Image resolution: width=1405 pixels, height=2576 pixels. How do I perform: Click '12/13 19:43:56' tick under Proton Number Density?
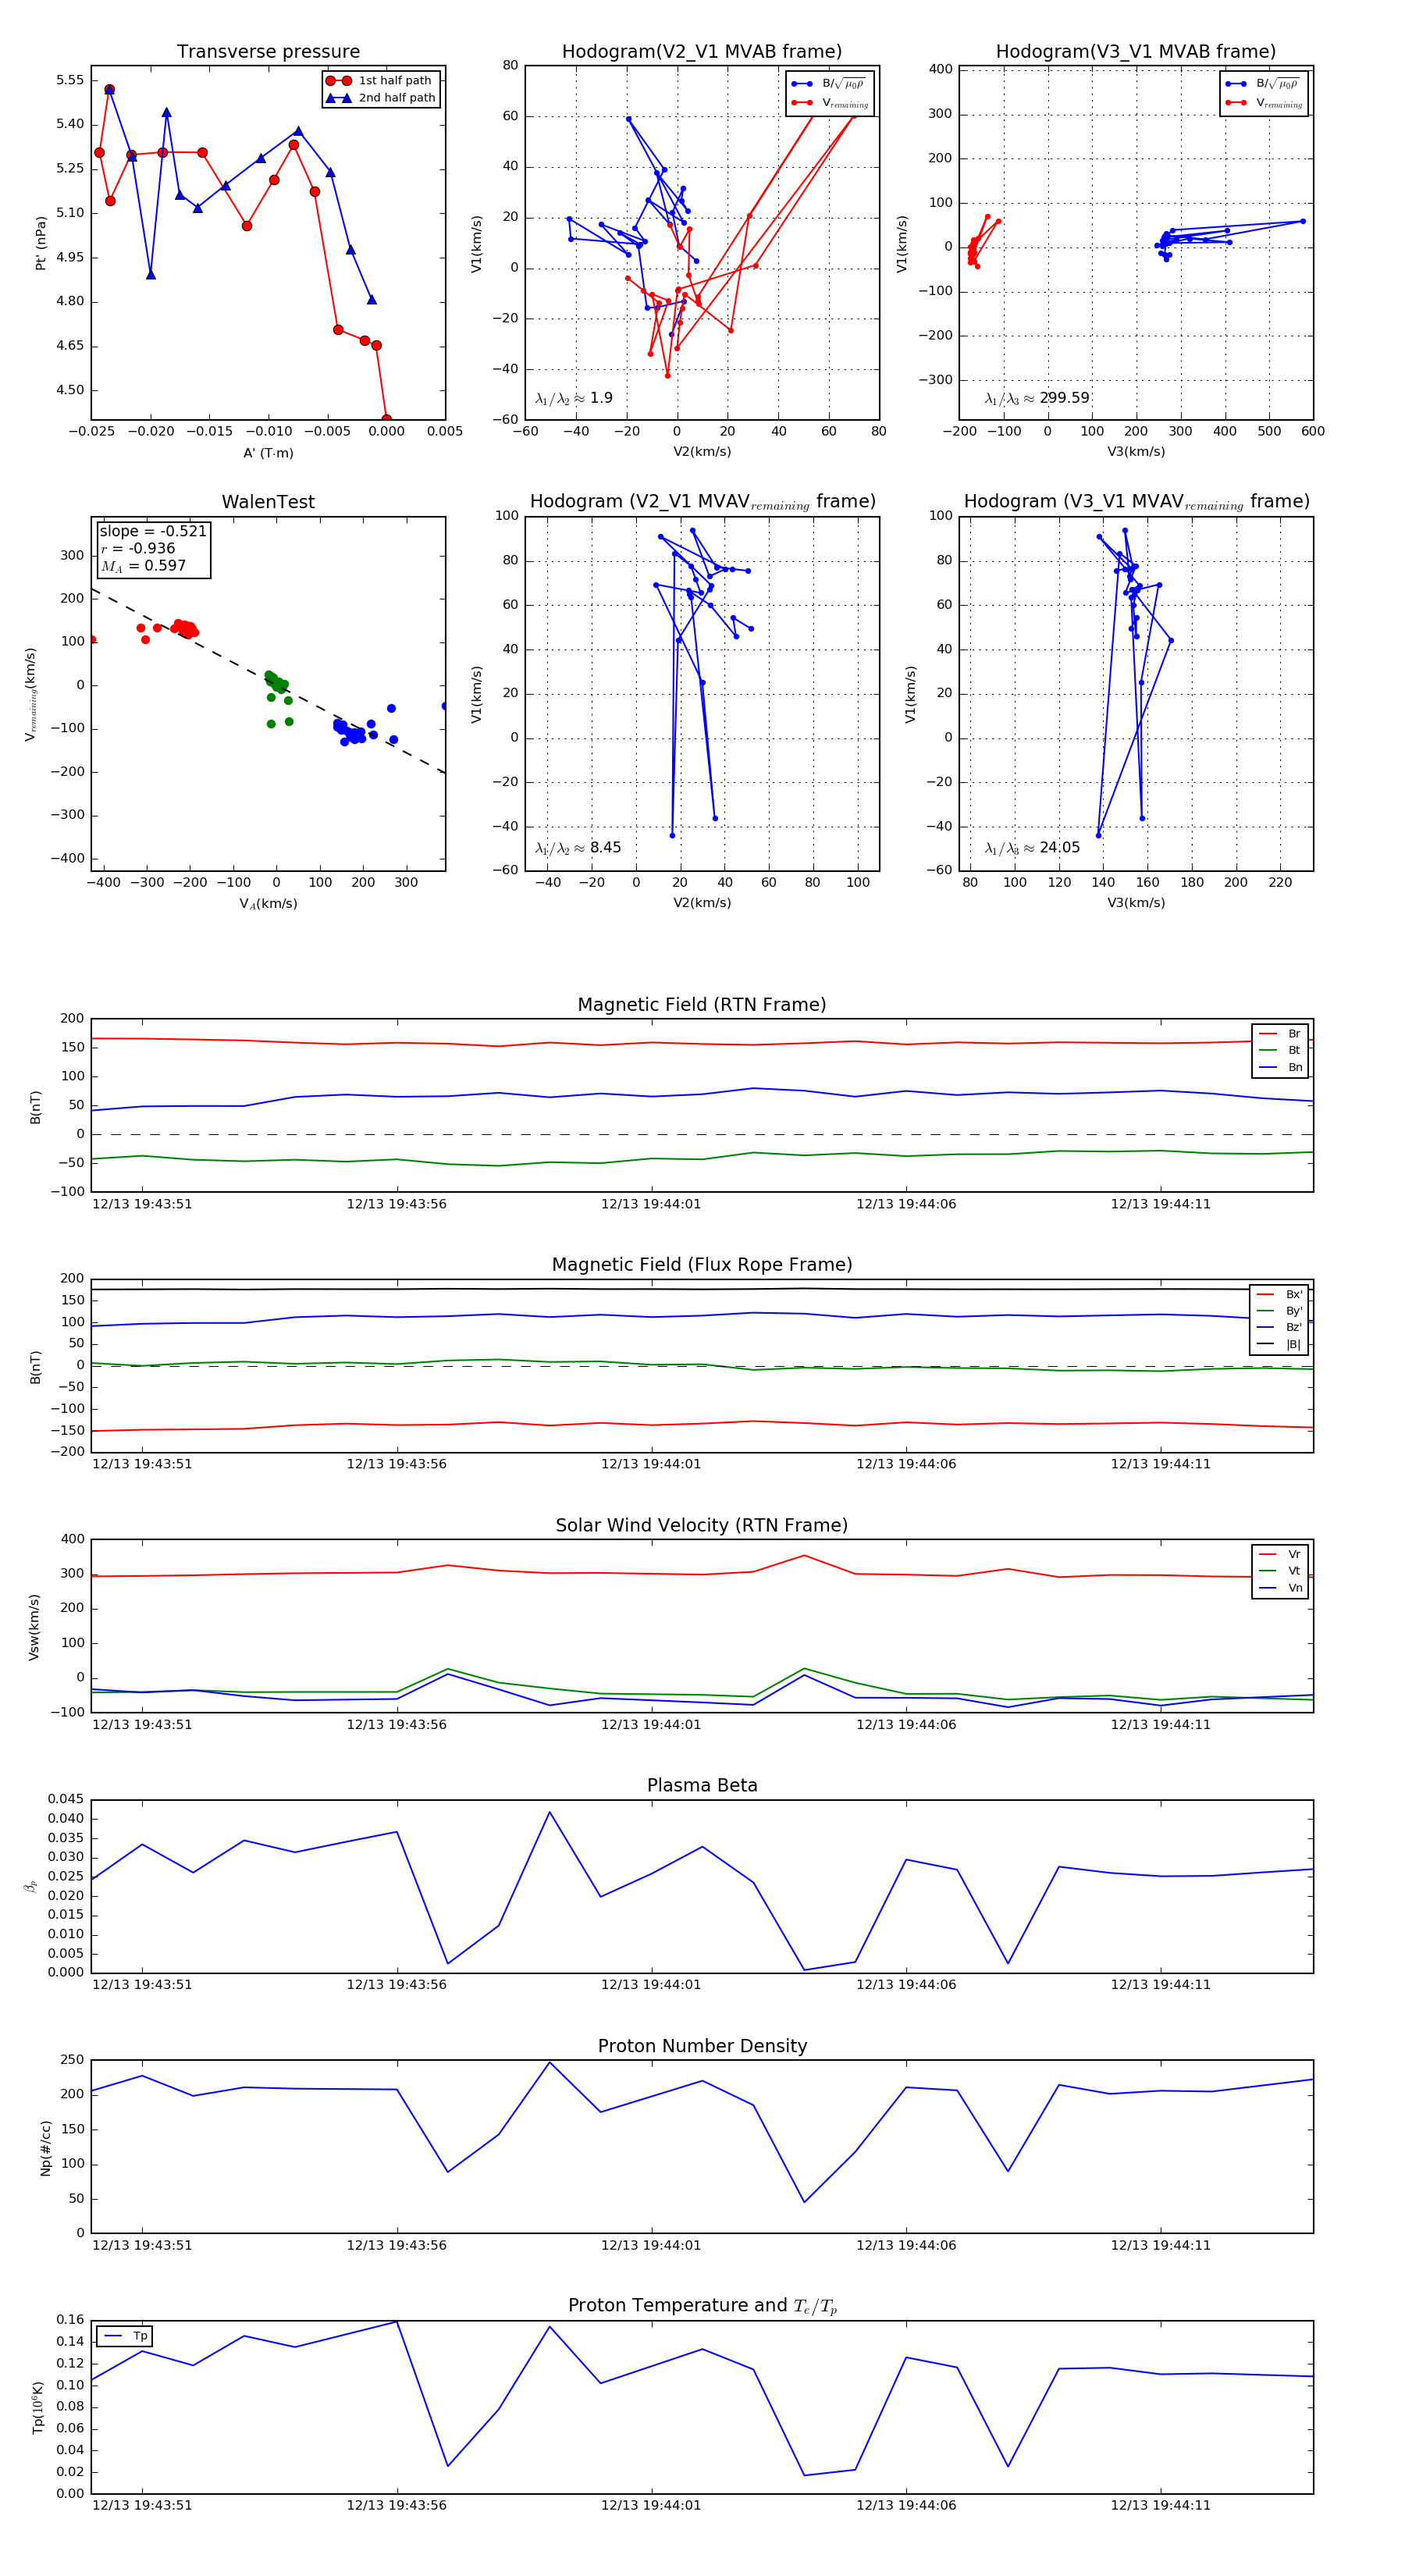(397, 2245)
